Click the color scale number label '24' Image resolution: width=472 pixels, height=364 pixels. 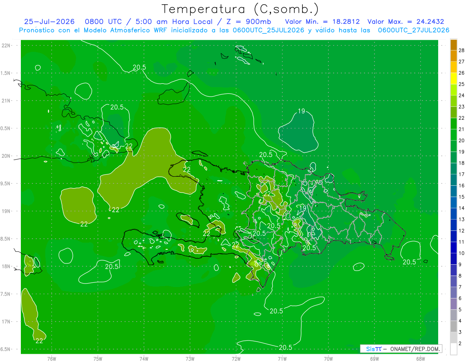tap(462, 95)
